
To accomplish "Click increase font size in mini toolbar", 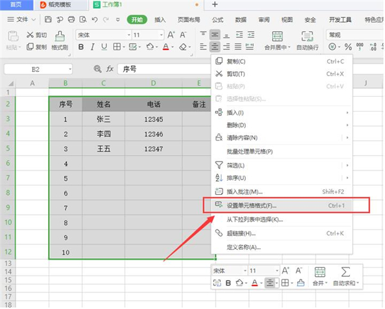I will 285,271.
